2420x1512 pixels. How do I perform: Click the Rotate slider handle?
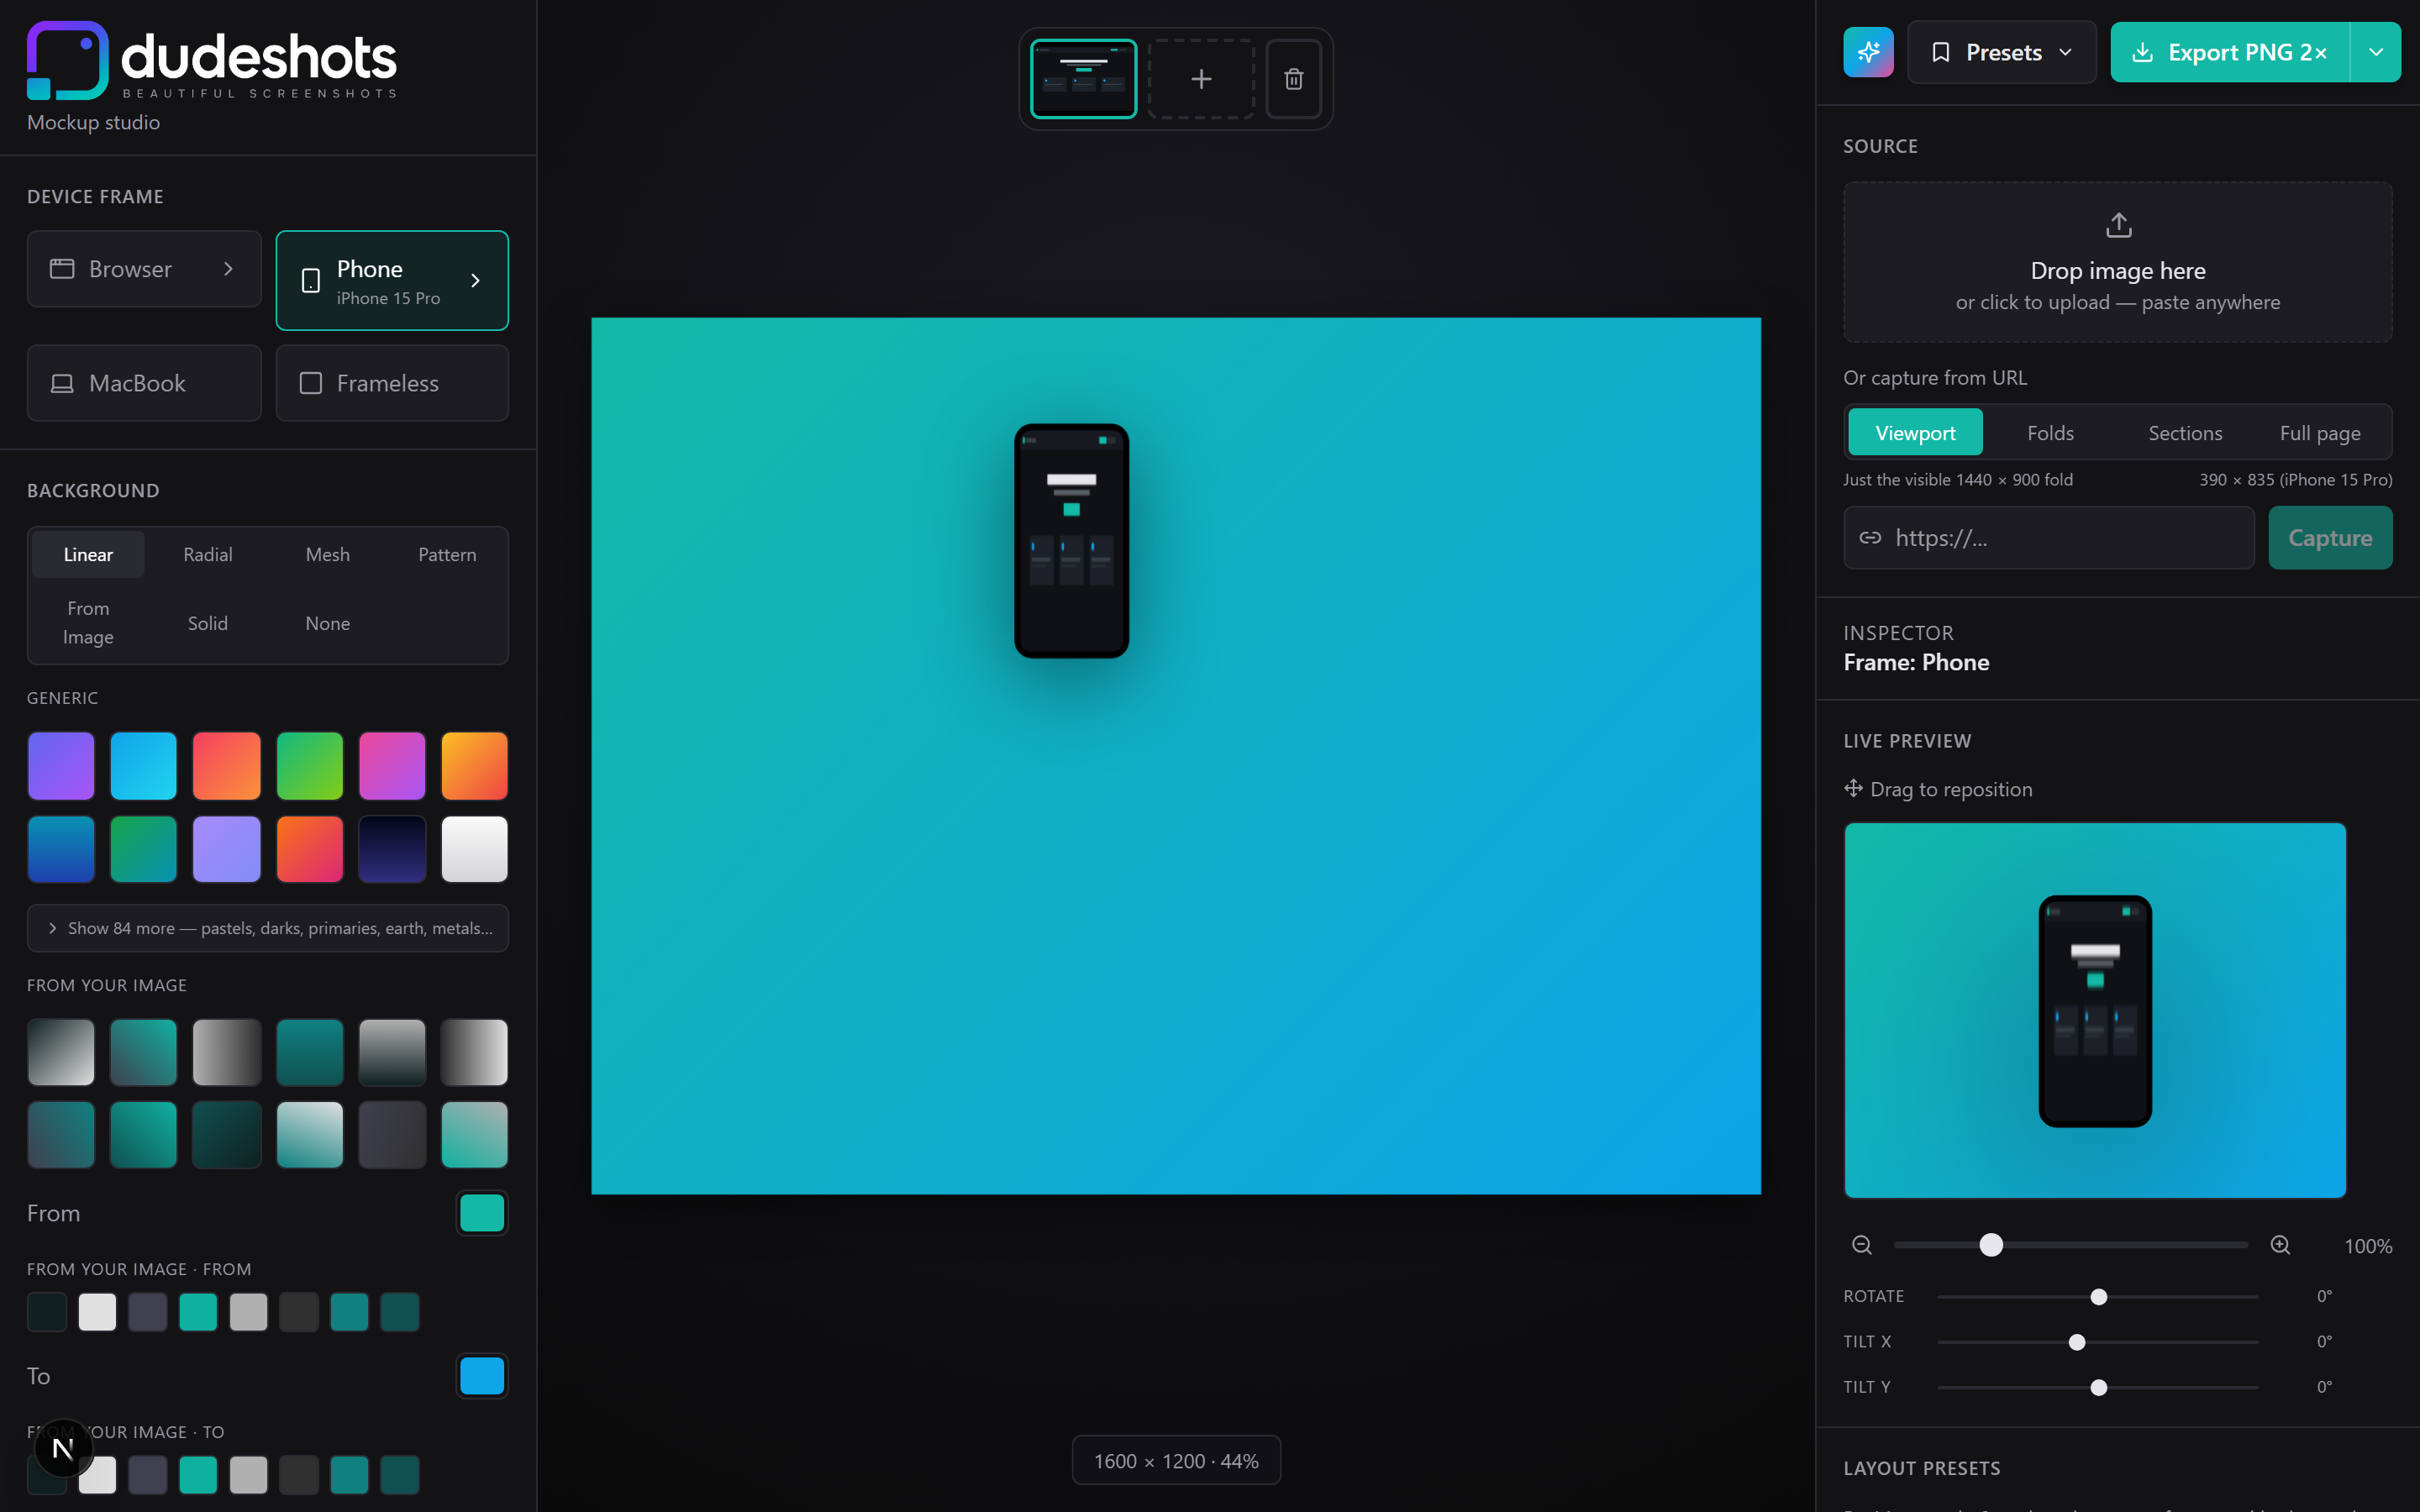click(2099, 1297)
